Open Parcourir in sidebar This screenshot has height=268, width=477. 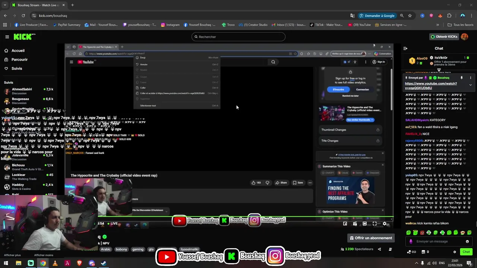pyautogui.click(x=16, y=60)
